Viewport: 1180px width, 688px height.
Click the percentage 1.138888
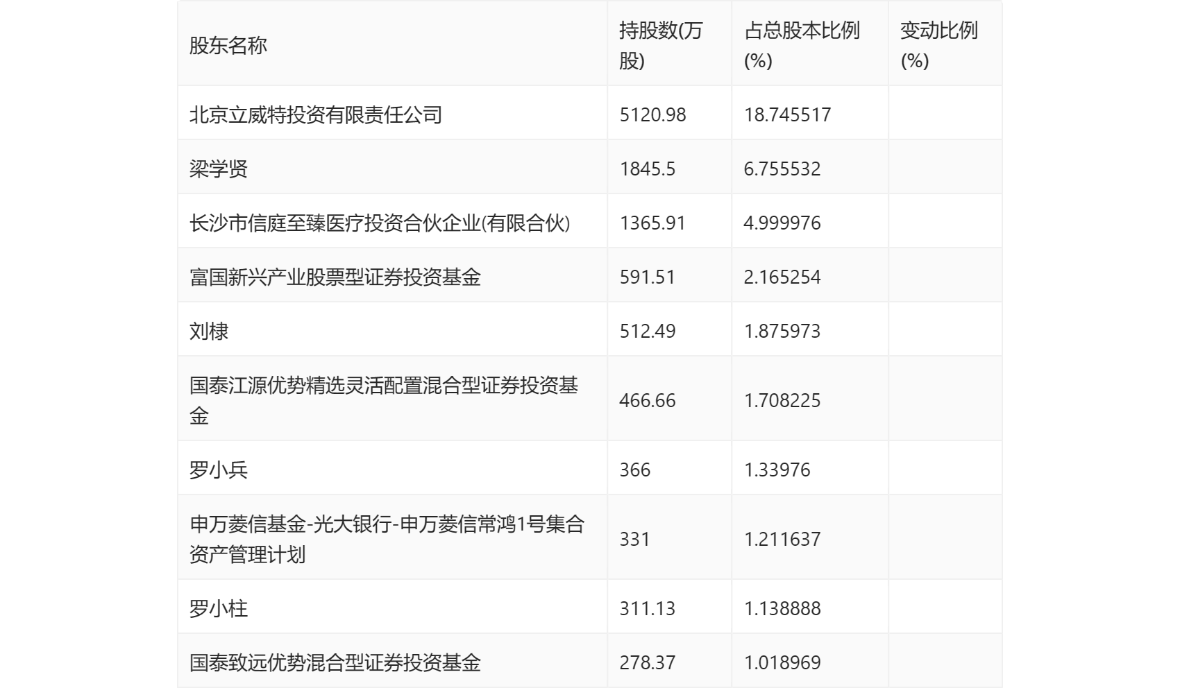coord(782,608)
